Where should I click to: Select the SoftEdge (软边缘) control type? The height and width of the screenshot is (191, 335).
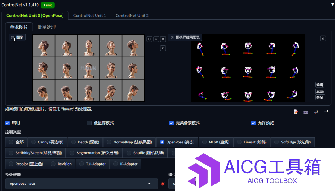coord(293,142)
